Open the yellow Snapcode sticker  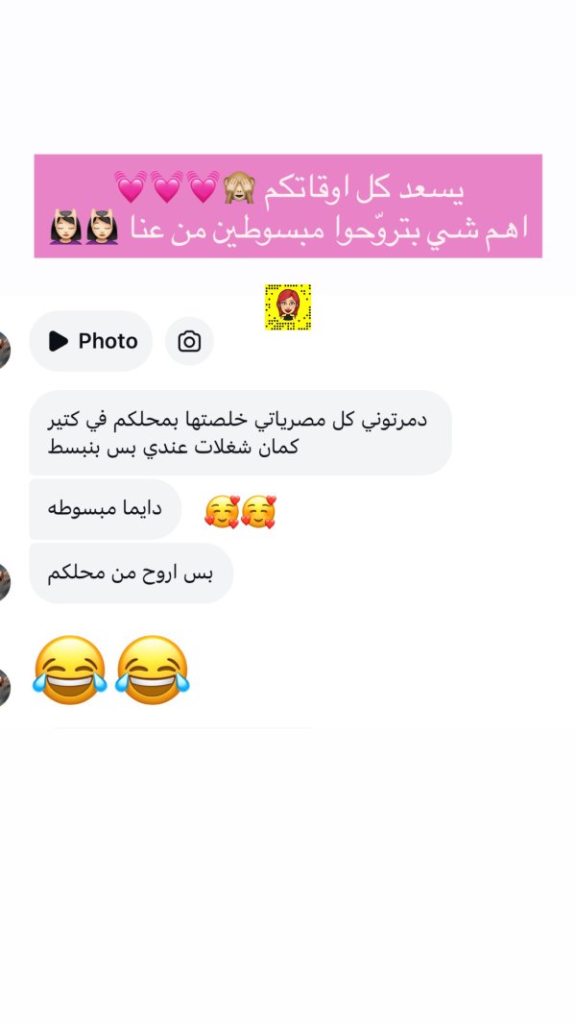click(x=288, y=307)
